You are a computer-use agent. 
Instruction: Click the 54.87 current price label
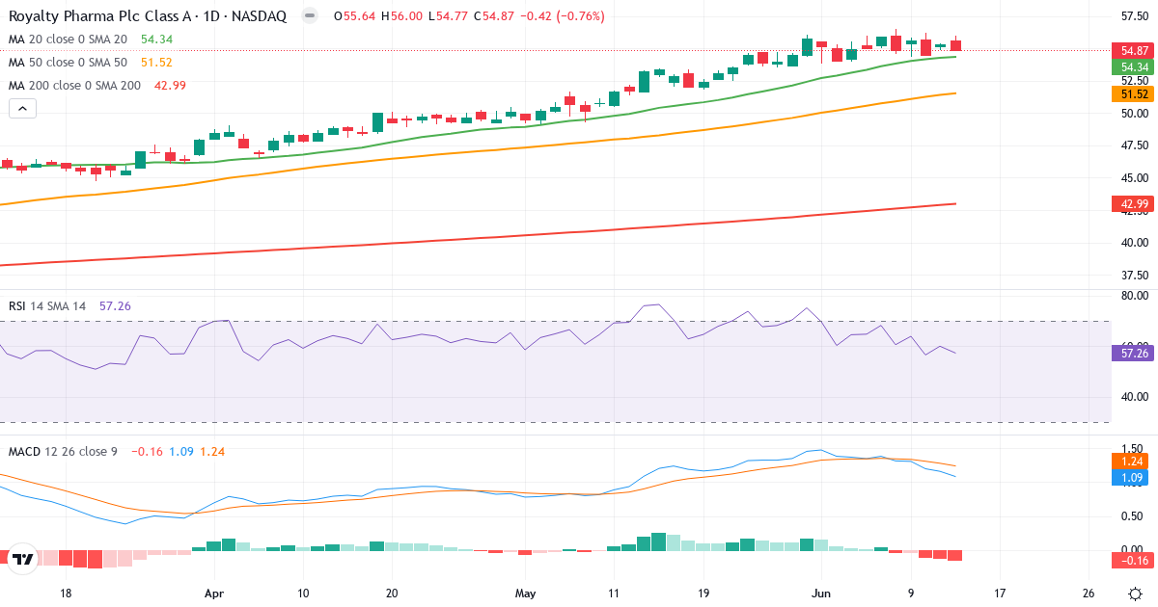1131,50
